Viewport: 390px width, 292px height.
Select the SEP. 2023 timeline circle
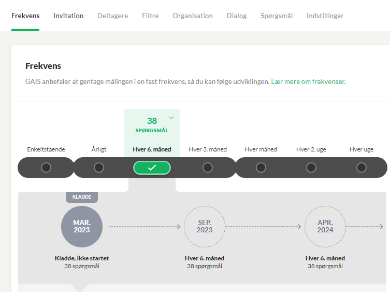[205, 227]
